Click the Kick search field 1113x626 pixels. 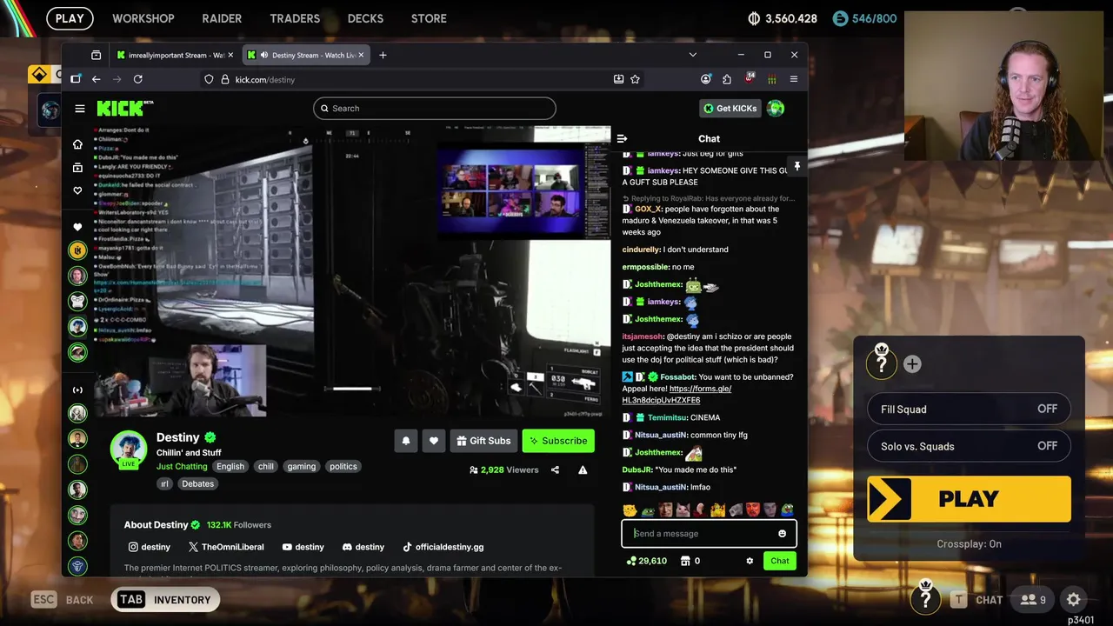point(435,108)
